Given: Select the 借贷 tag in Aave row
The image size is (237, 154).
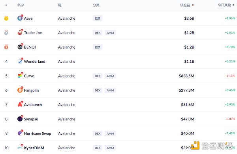Looking at the screenshot, I should tap(98, 18).
